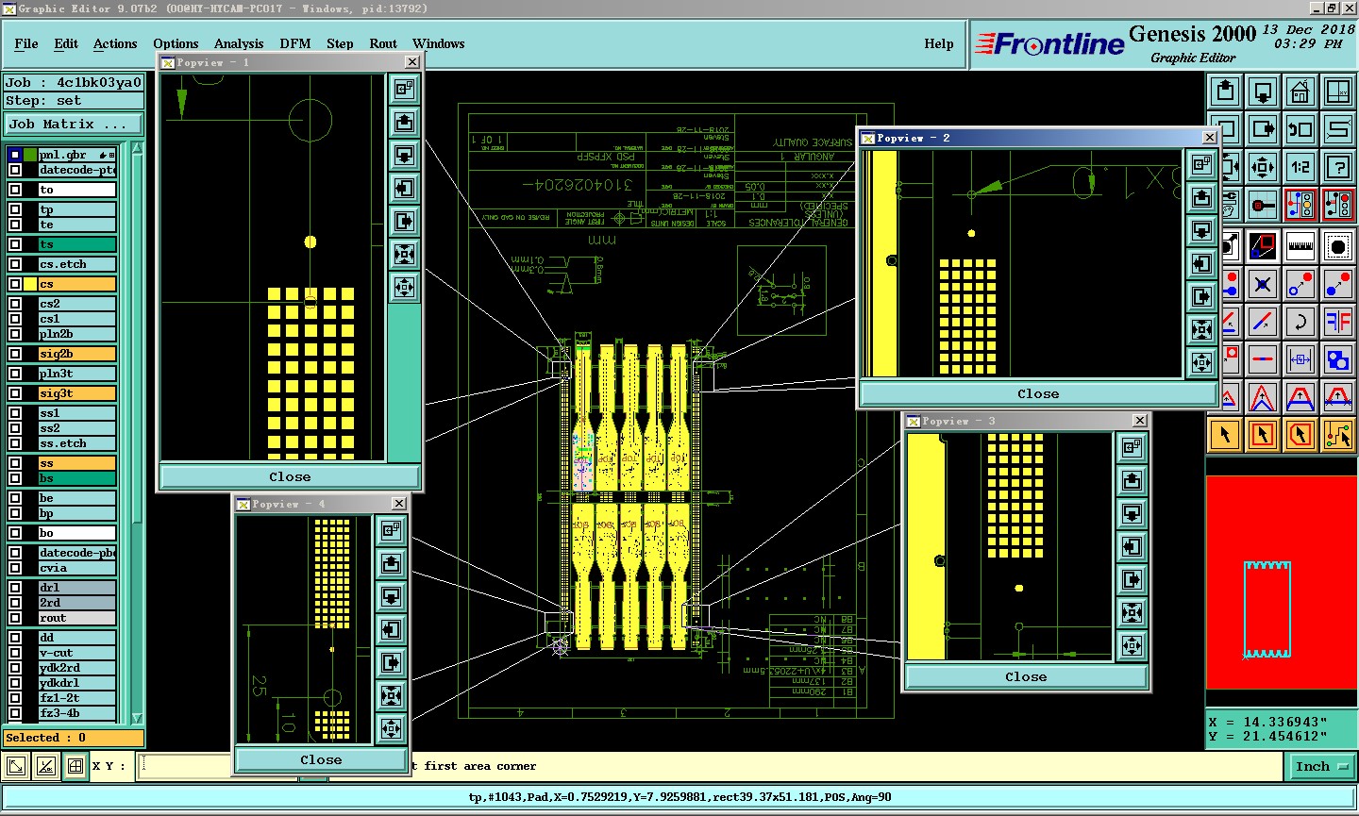Click the question mark help icon
Image resolution: width=1359 pixels, height=816 pixels.
click(1338, 167)
